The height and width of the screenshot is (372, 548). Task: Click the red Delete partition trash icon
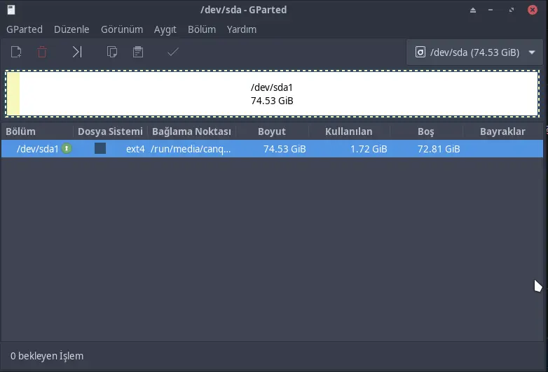click(42, 52)
